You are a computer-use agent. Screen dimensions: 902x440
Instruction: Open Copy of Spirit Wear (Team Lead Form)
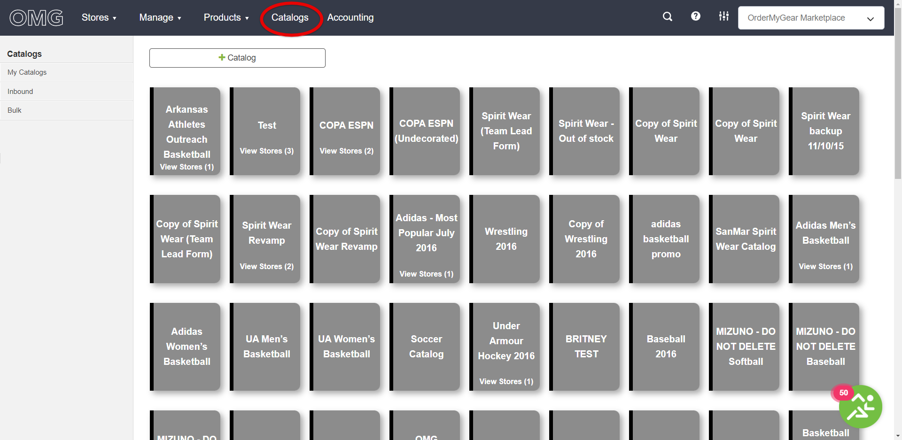pyautogui.click(x=185, y=239)
